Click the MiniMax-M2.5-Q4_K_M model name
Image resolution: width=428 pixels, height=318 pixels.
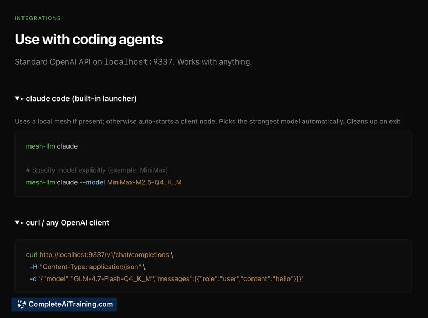point(144,182)
